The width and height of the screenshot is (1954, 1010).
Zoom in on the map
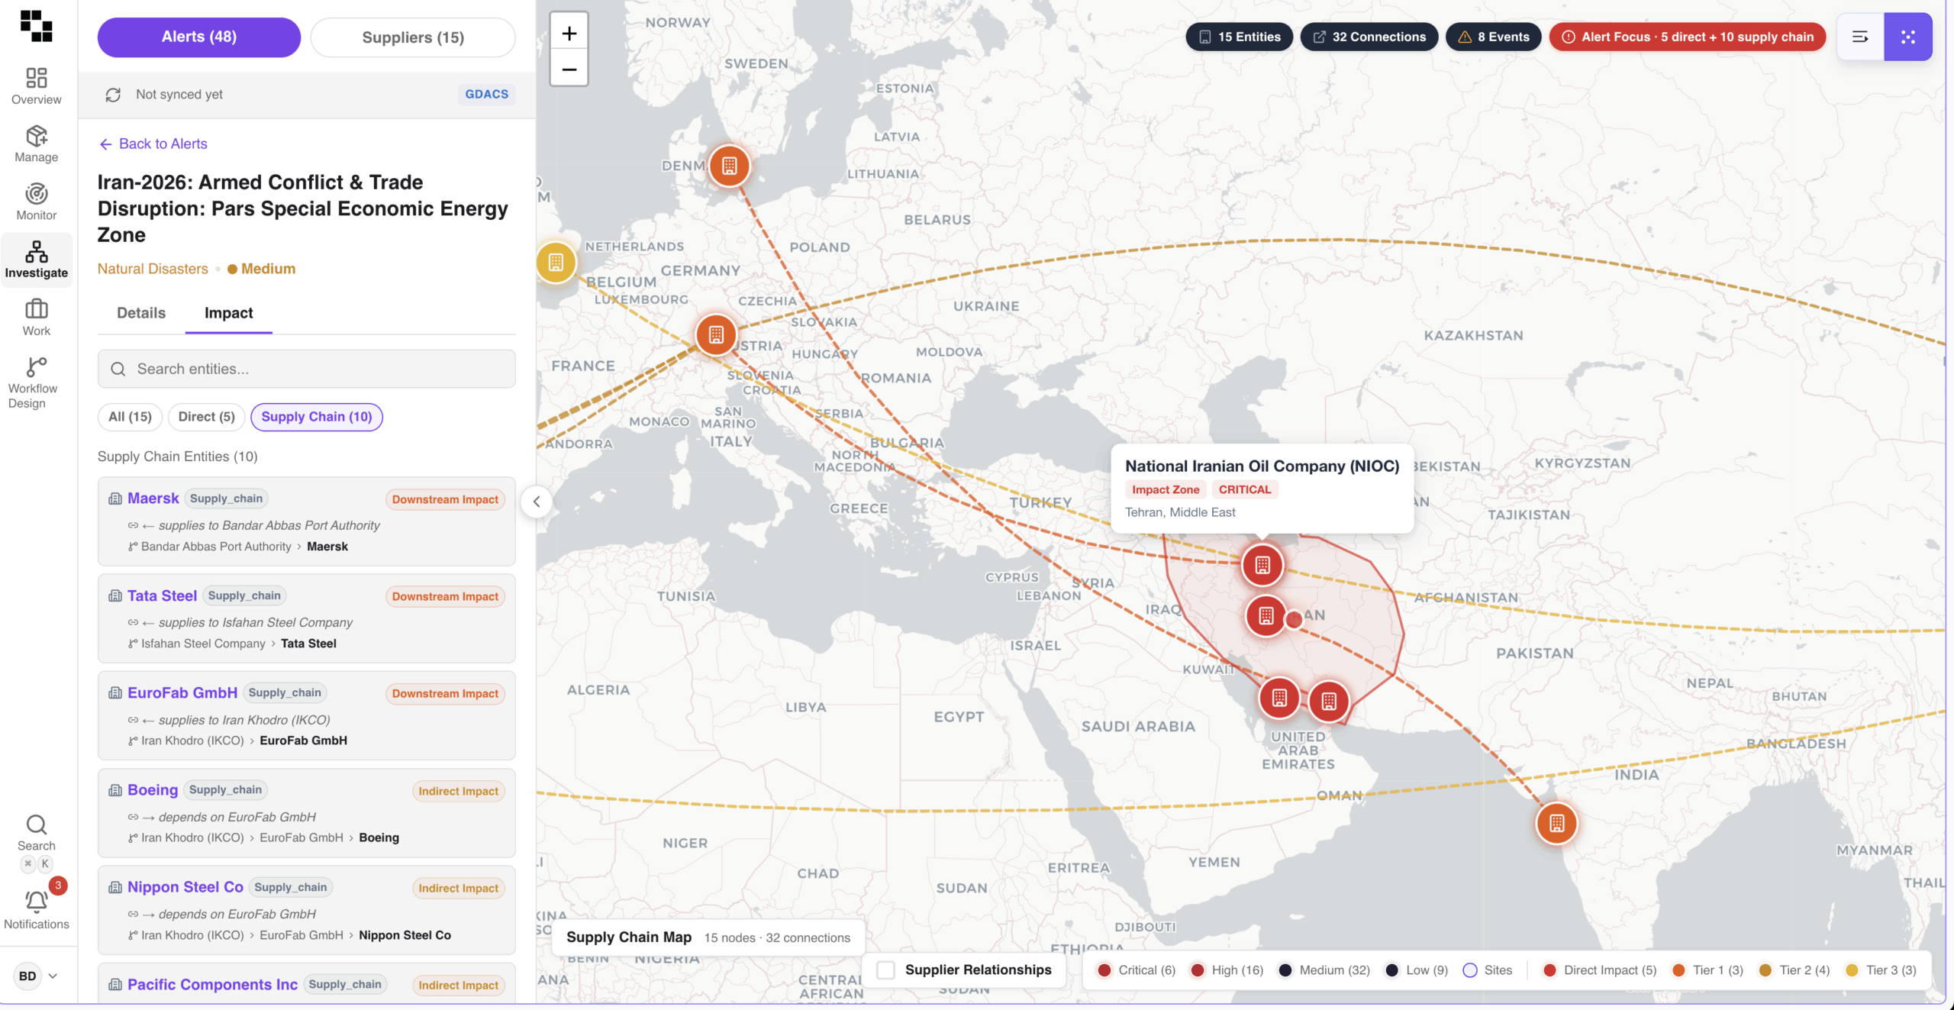569,34
